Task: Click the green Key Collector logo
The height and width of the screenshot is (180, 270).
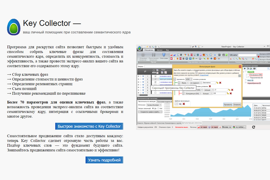Action: 13,27
